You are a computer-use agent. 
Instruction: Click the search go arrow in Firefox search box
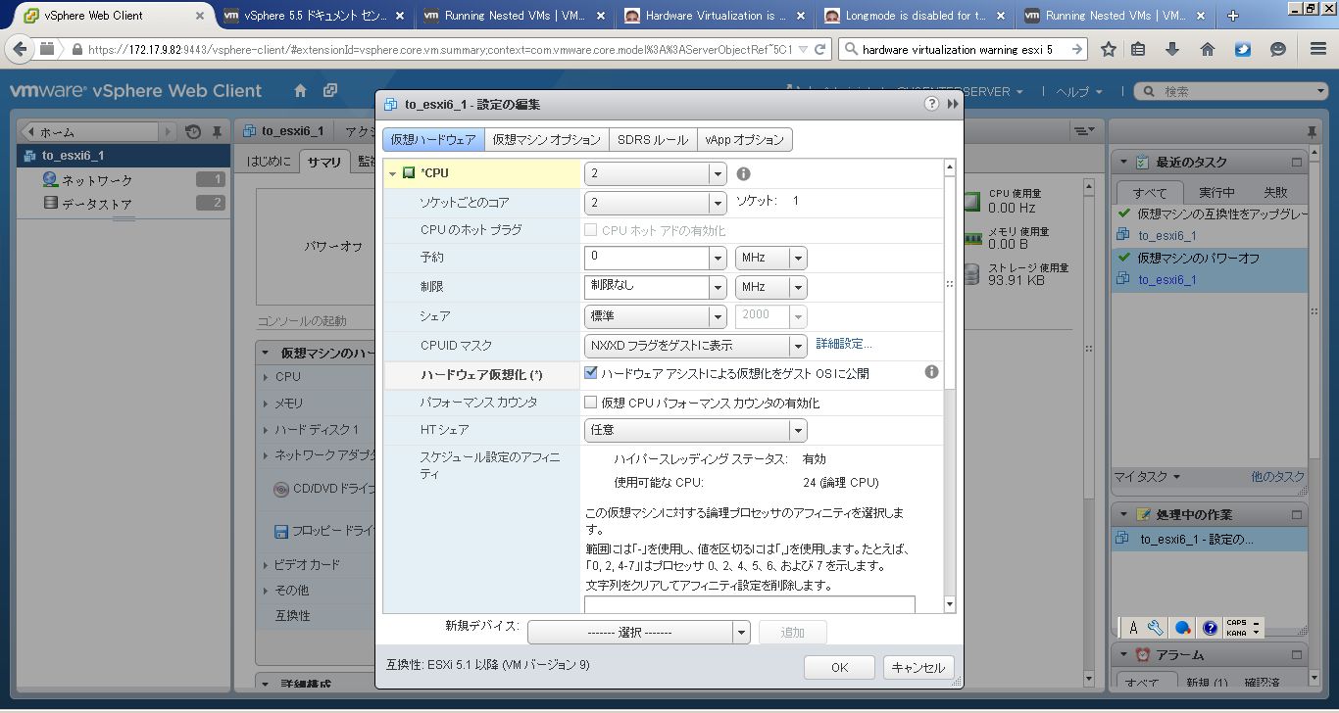coord(1077,49)
